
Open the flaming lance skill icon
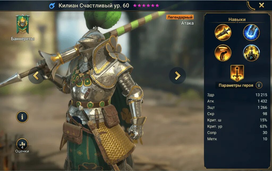[x=223, y=32]
